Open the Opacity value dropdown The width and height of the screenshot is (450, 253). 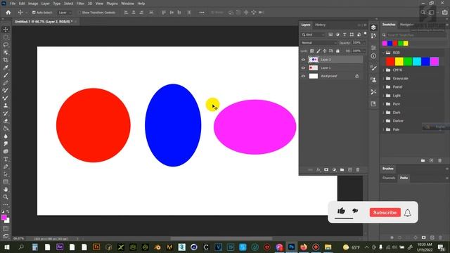tap(364, 43)
